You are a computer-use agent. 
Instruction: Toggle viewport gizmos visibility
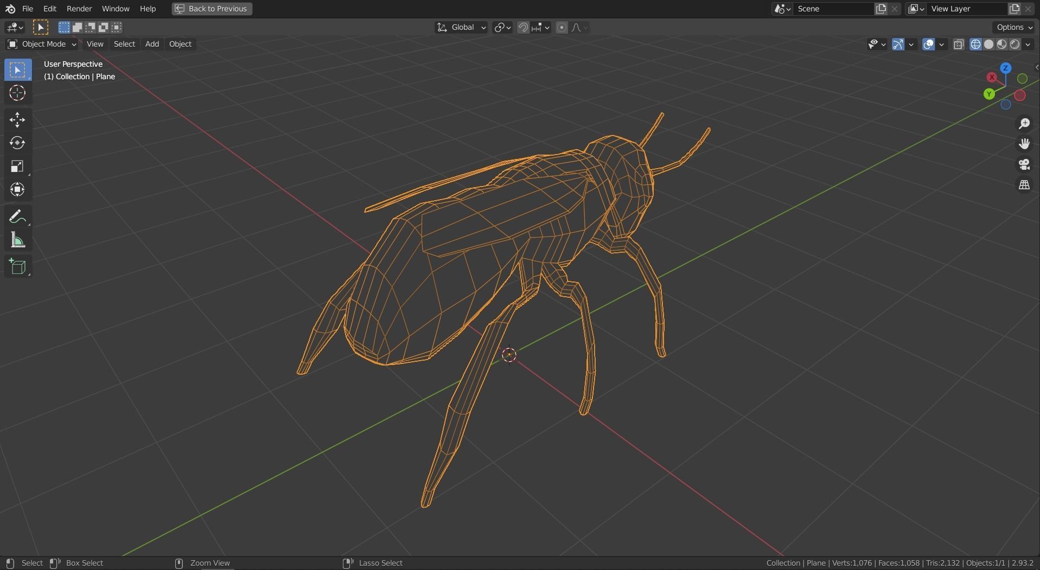pos(898,44)
